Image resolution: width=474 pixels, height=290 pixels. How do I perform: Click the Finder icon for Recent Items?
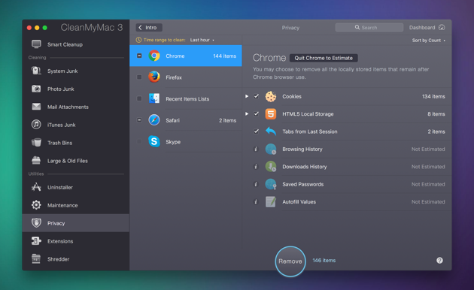tap(154, 98)
